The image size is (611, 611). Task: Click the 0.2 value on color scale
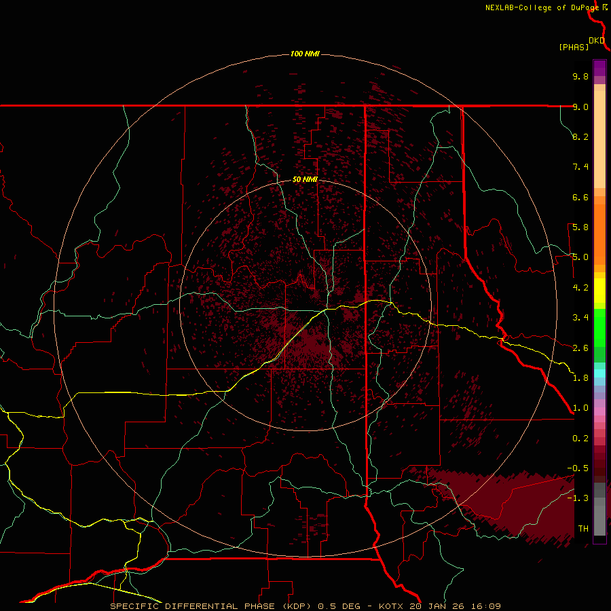tap(580, 439)
